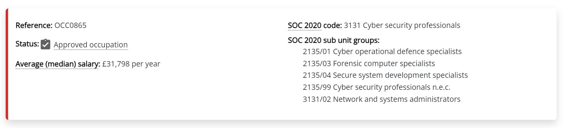The height and width of the screenshot is (128, 563).
Task: Click the '2135/99' sub unit code number
Action: [x=317, y=87]
